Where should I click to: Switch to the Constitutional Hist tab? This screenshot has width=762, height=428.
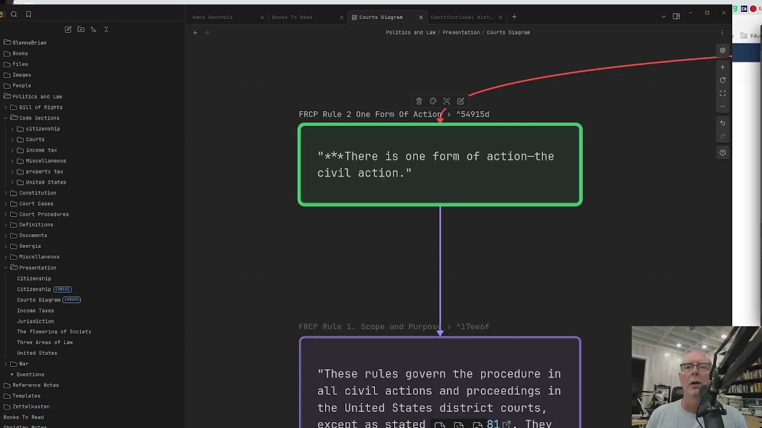pos(461,17)
